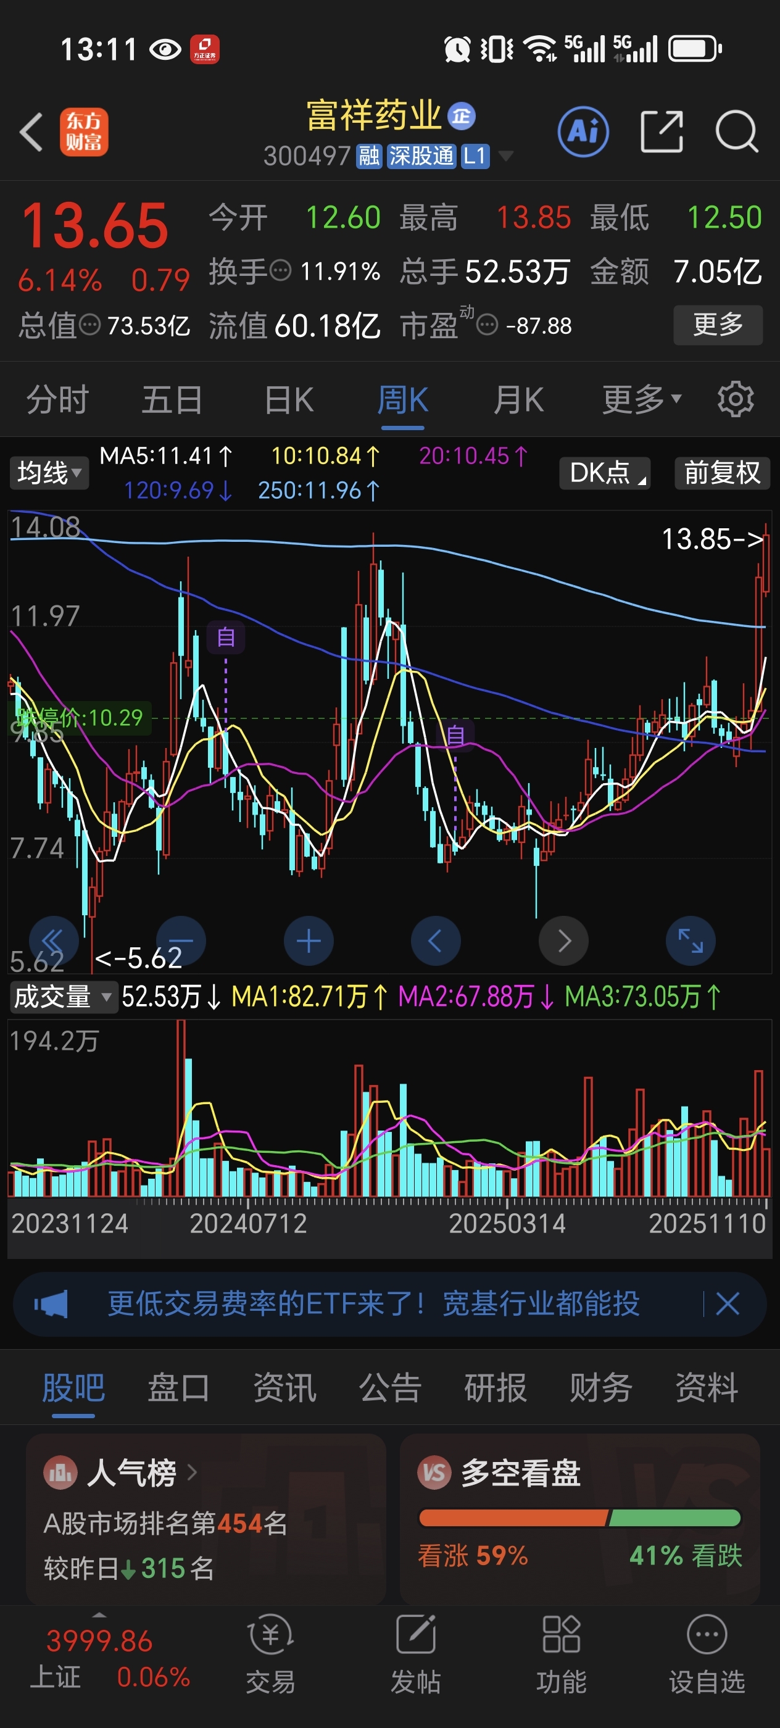780x1728 pixels.
Task: Tap the 深股通 badge
Action: tap(421, 156)
